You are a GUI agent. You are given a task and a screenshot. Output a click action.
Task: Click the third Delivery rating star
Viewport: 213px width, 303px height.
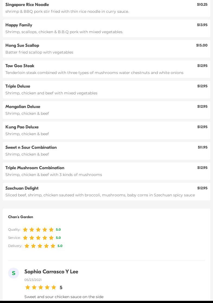(40, 246)
